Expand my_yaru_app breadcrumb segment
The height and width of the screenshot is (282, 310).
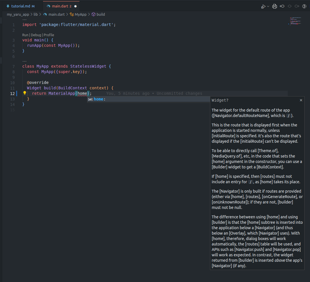tap(18, 14)
